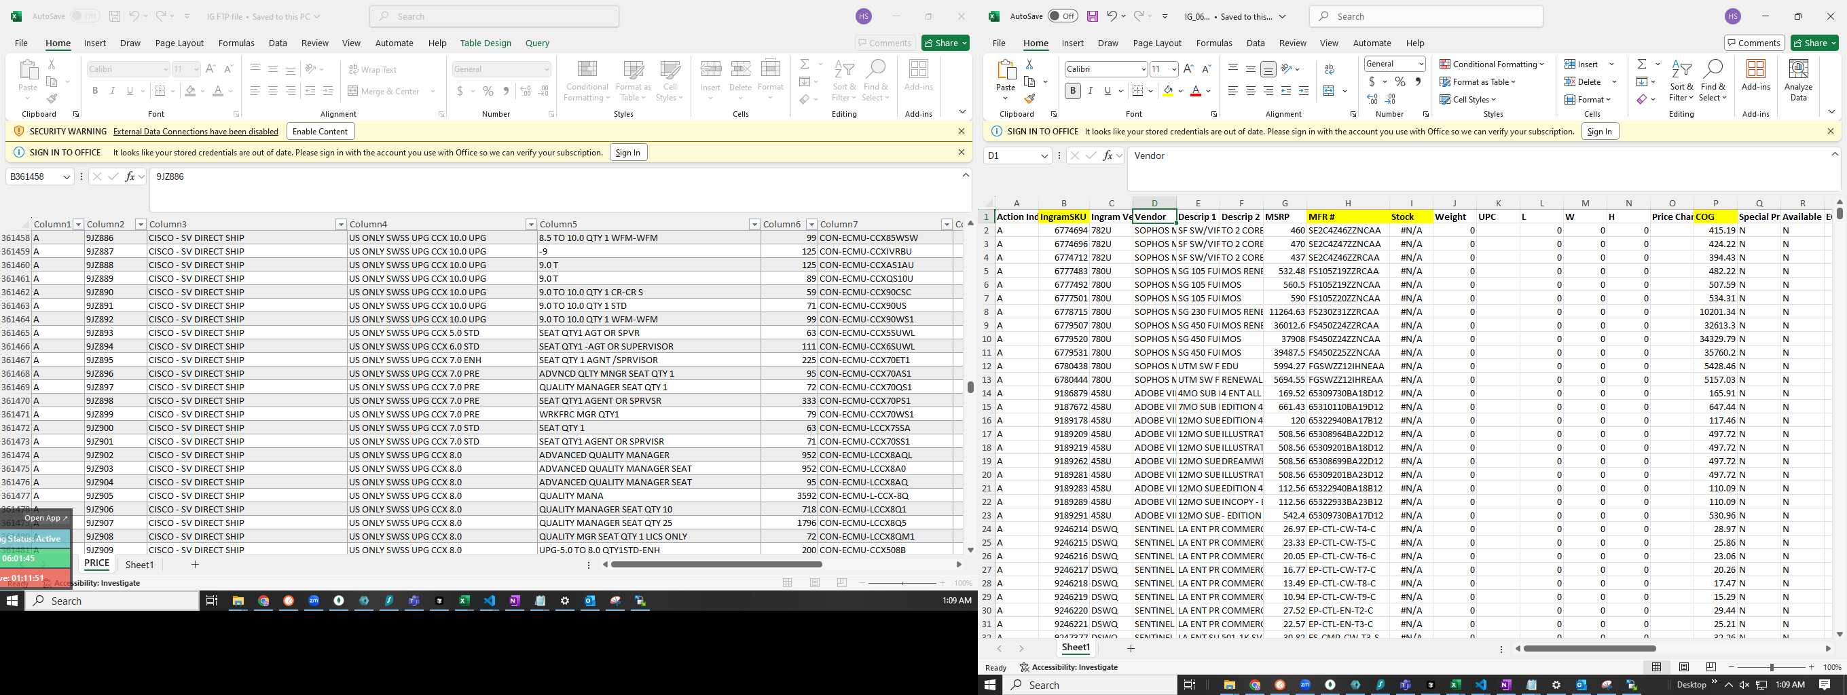Open External Data Connections disabled link
This screenshot has height=695, width=1847.
point(195,132)
